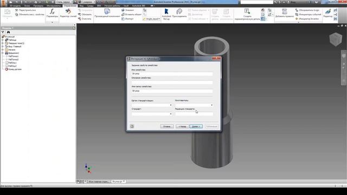Click the family description input field

172,82
